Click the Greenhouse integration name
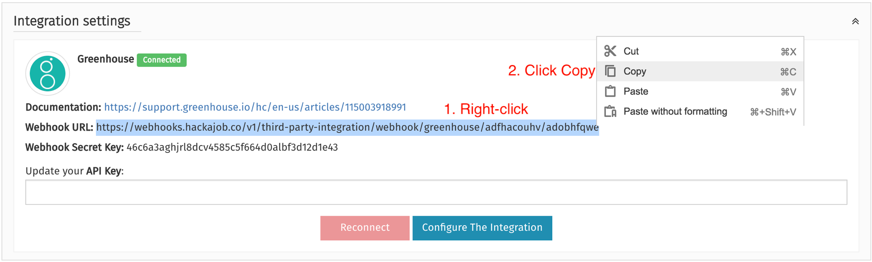Screen dimensions: 872x262 (106, 59)
